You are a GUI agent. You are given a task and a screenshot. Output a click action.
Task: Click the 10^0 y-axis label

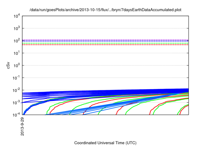(17, 66)
